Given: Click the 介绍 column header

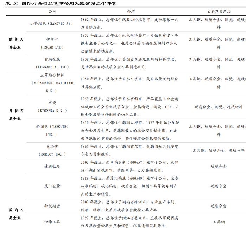Looking at the screenshot, I should click(x=131, y=12).
